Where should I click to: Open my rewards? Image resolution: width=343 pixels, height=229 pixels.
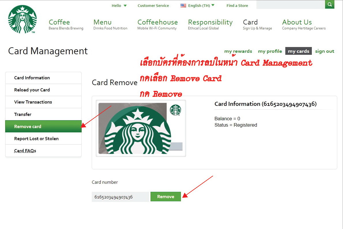pos(238,51)
